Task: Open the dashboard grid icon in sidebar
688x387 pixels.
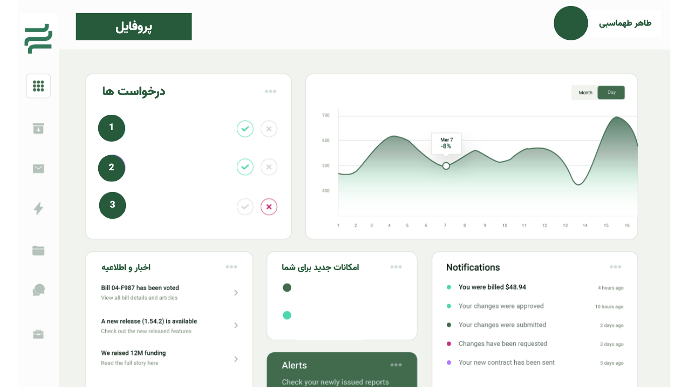Action: [x=38, y=86]
